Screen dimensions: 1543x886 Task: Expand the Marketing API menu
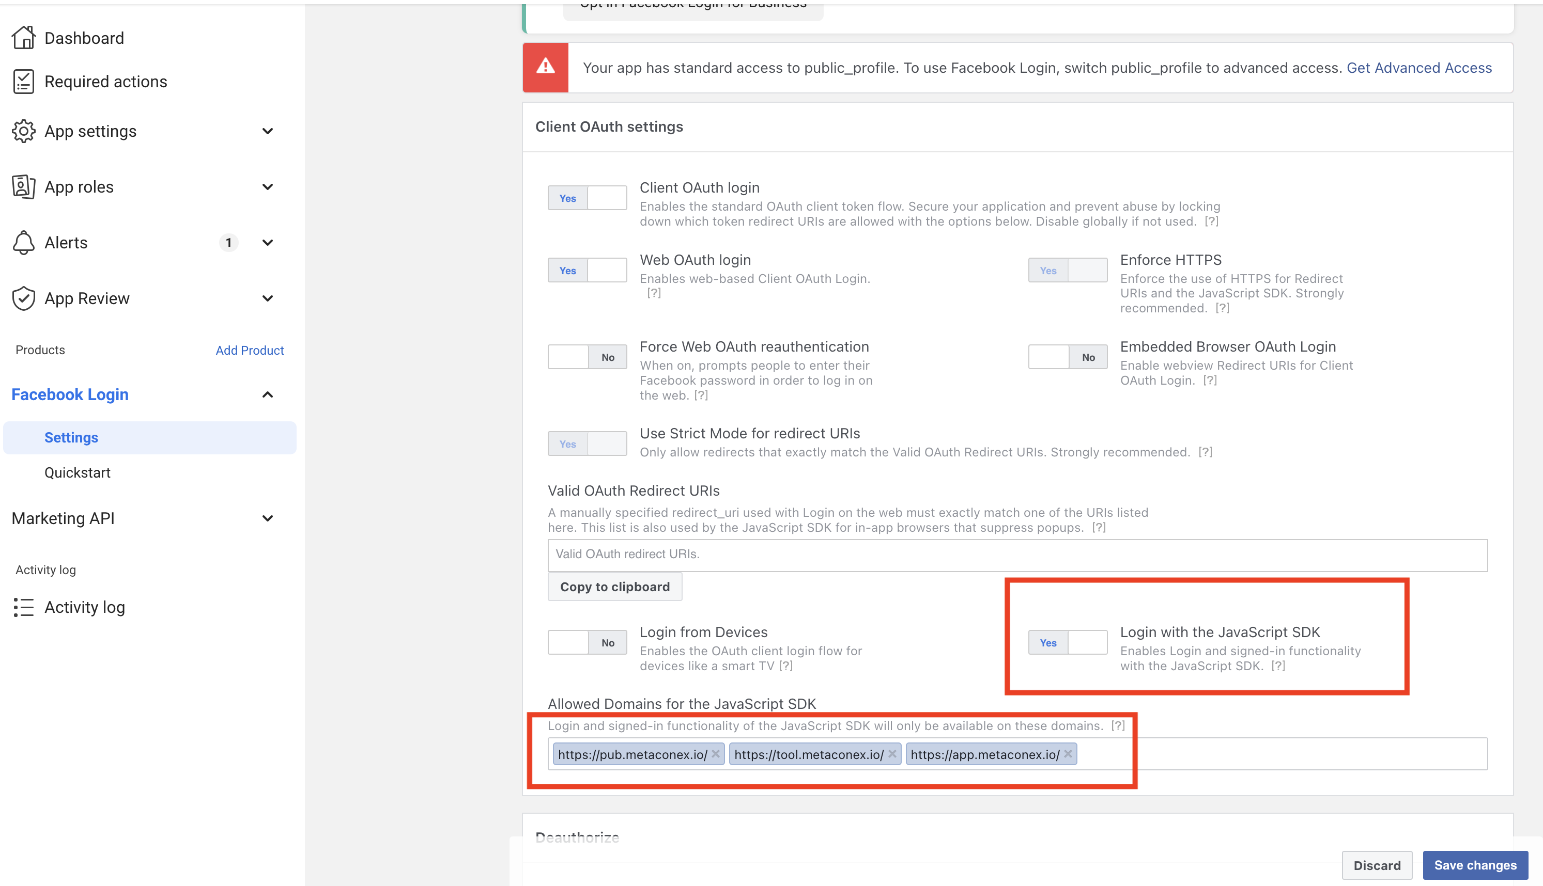pos(267,518)
